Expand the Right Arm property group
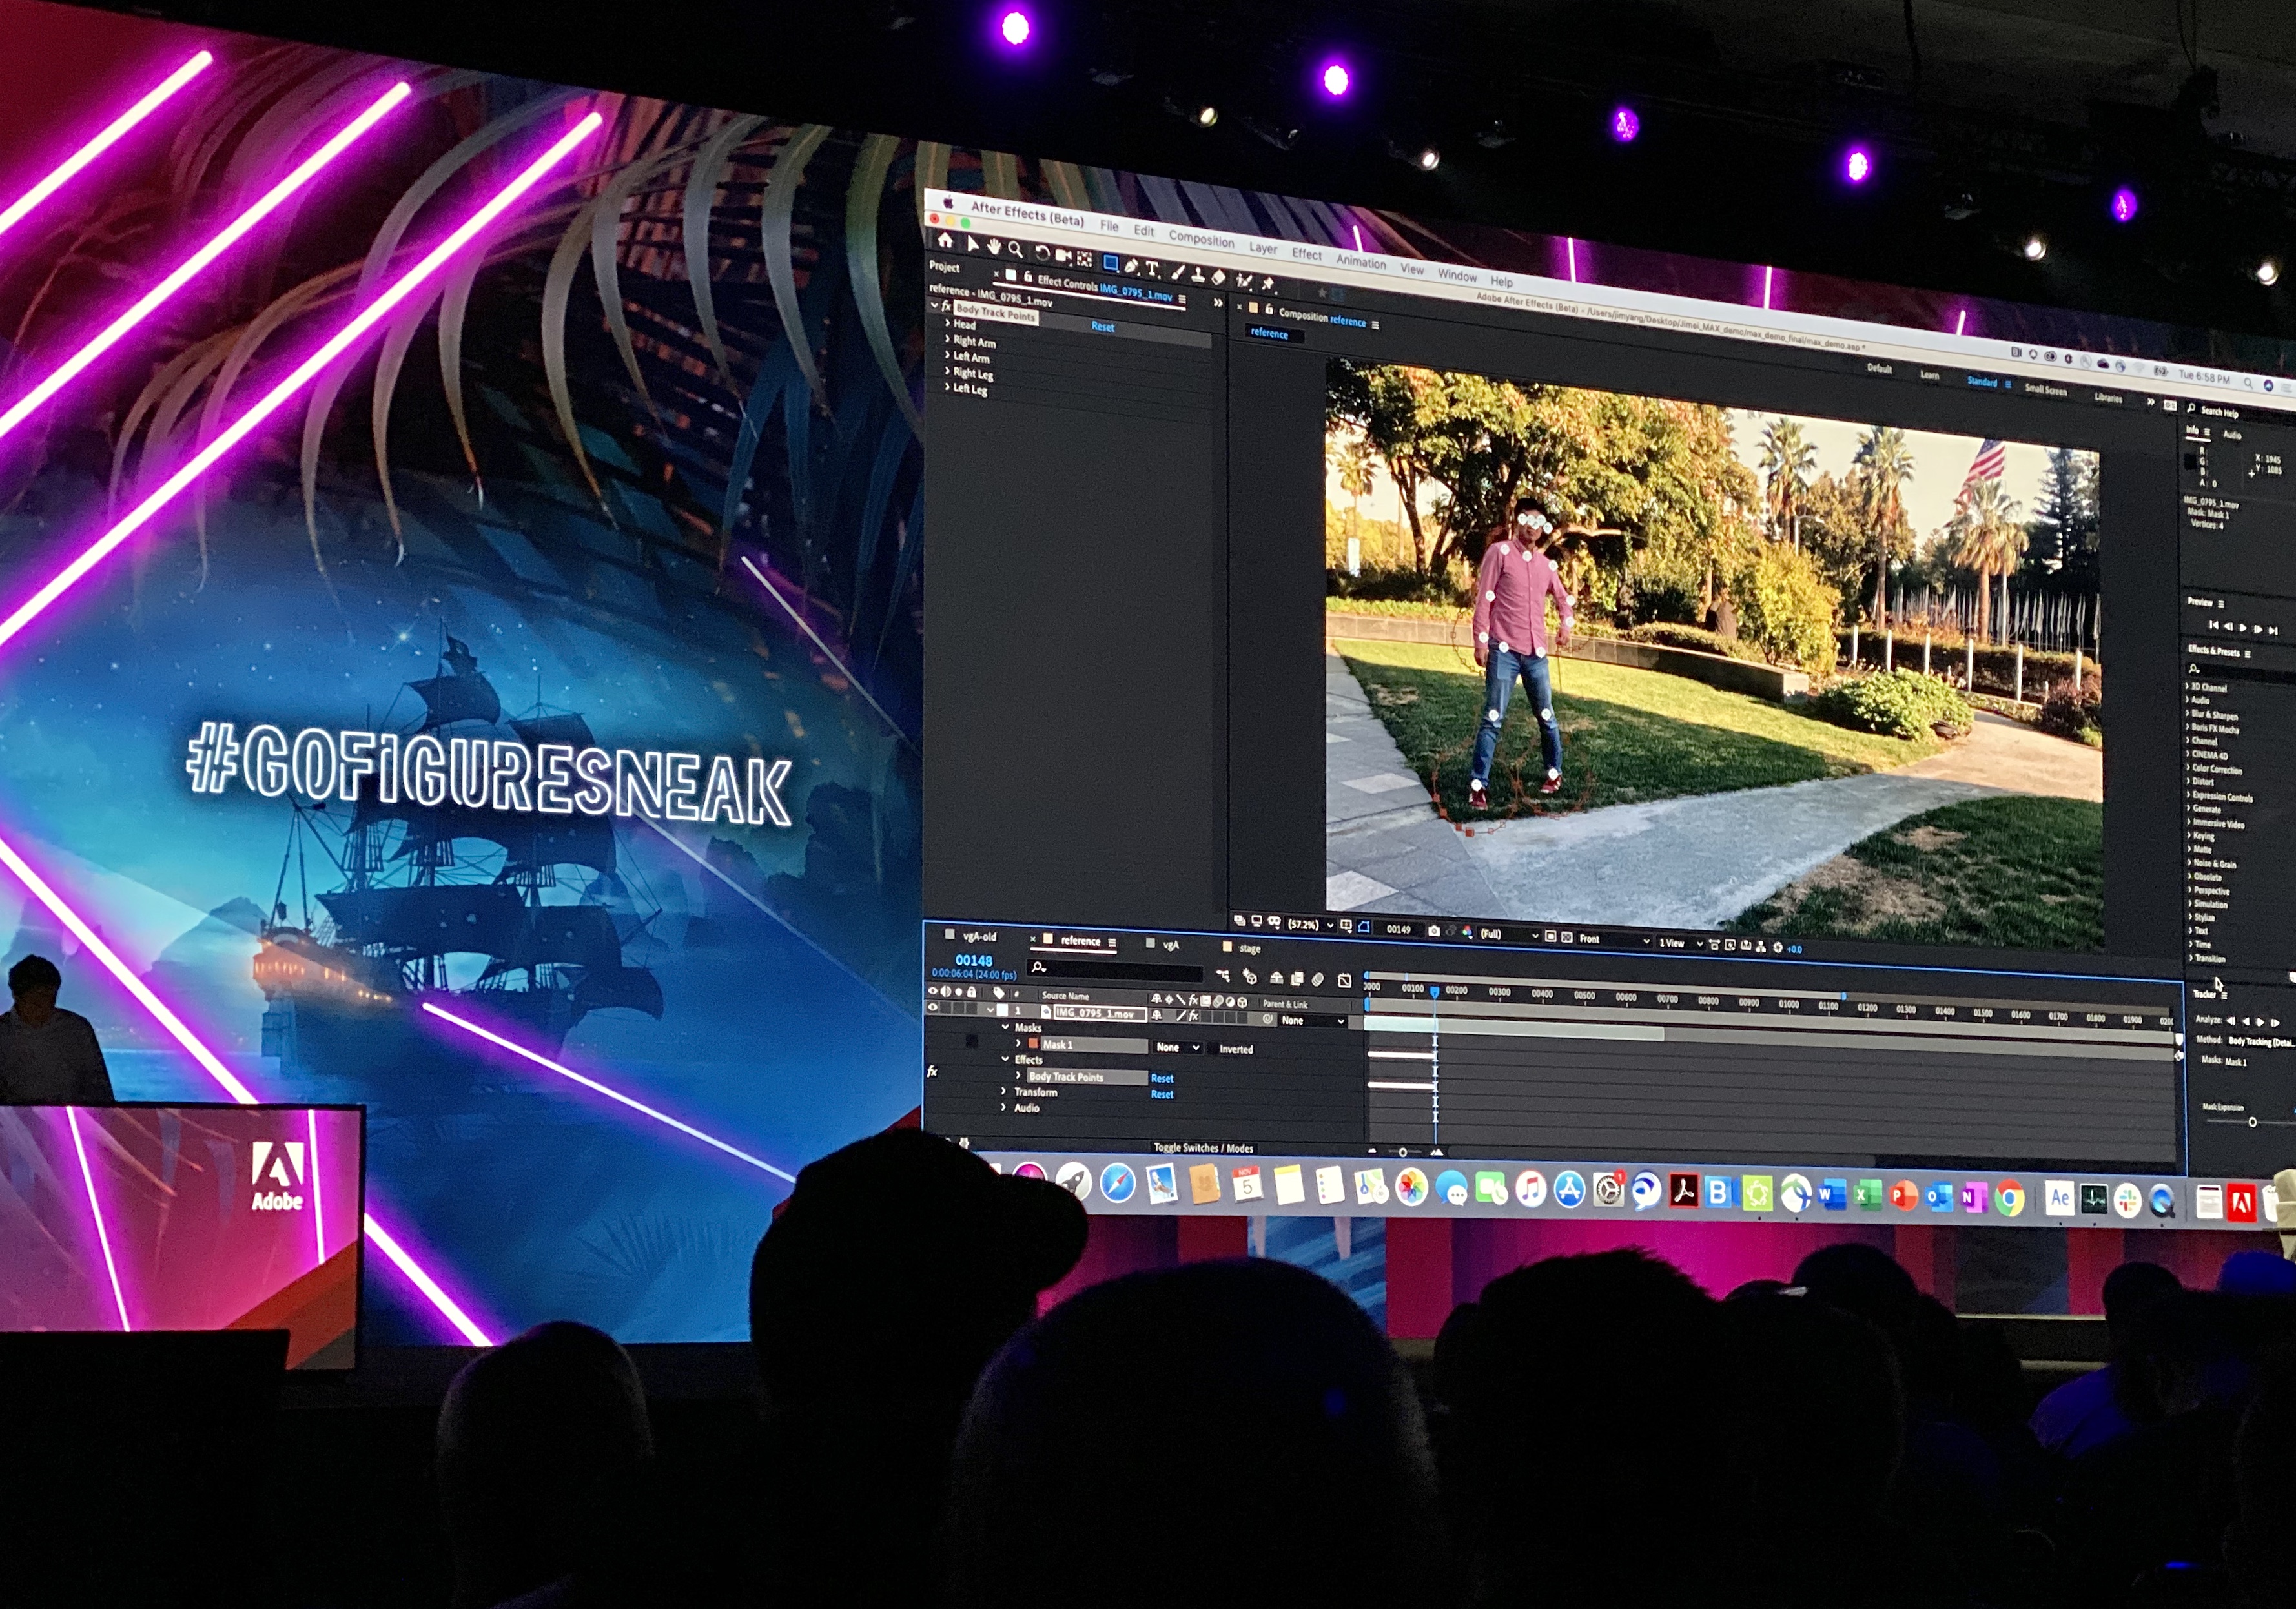 (x=948, y=340)
